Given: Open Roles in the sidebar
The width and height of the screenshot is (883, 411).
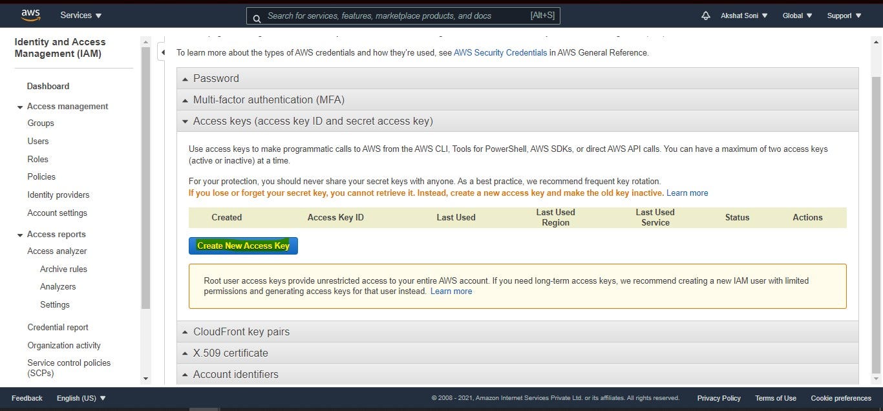Looking at the screenshot, I should click(x=37, y=159).
